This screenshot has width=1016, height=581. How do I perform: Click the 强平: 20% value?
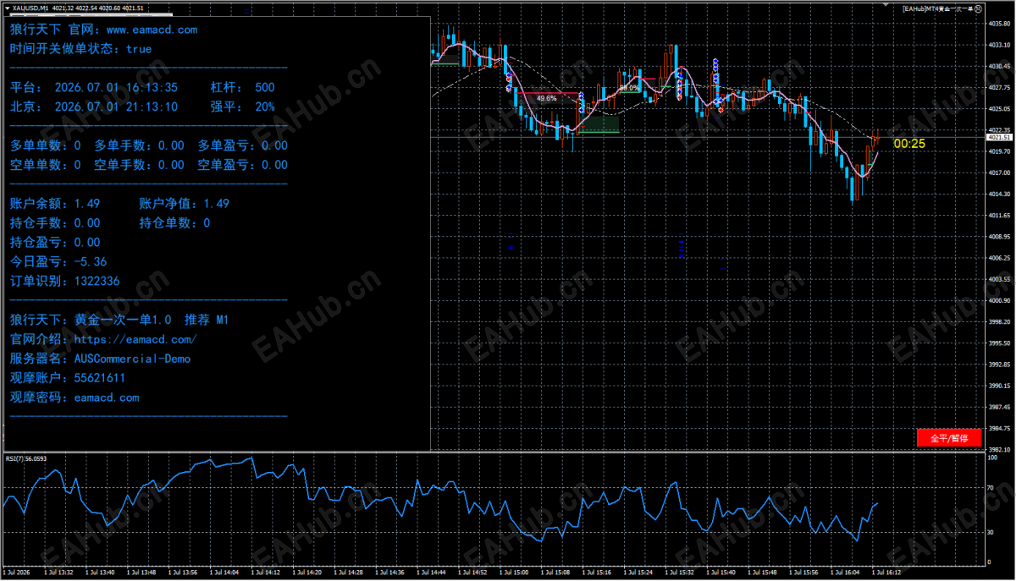(242, 107)
